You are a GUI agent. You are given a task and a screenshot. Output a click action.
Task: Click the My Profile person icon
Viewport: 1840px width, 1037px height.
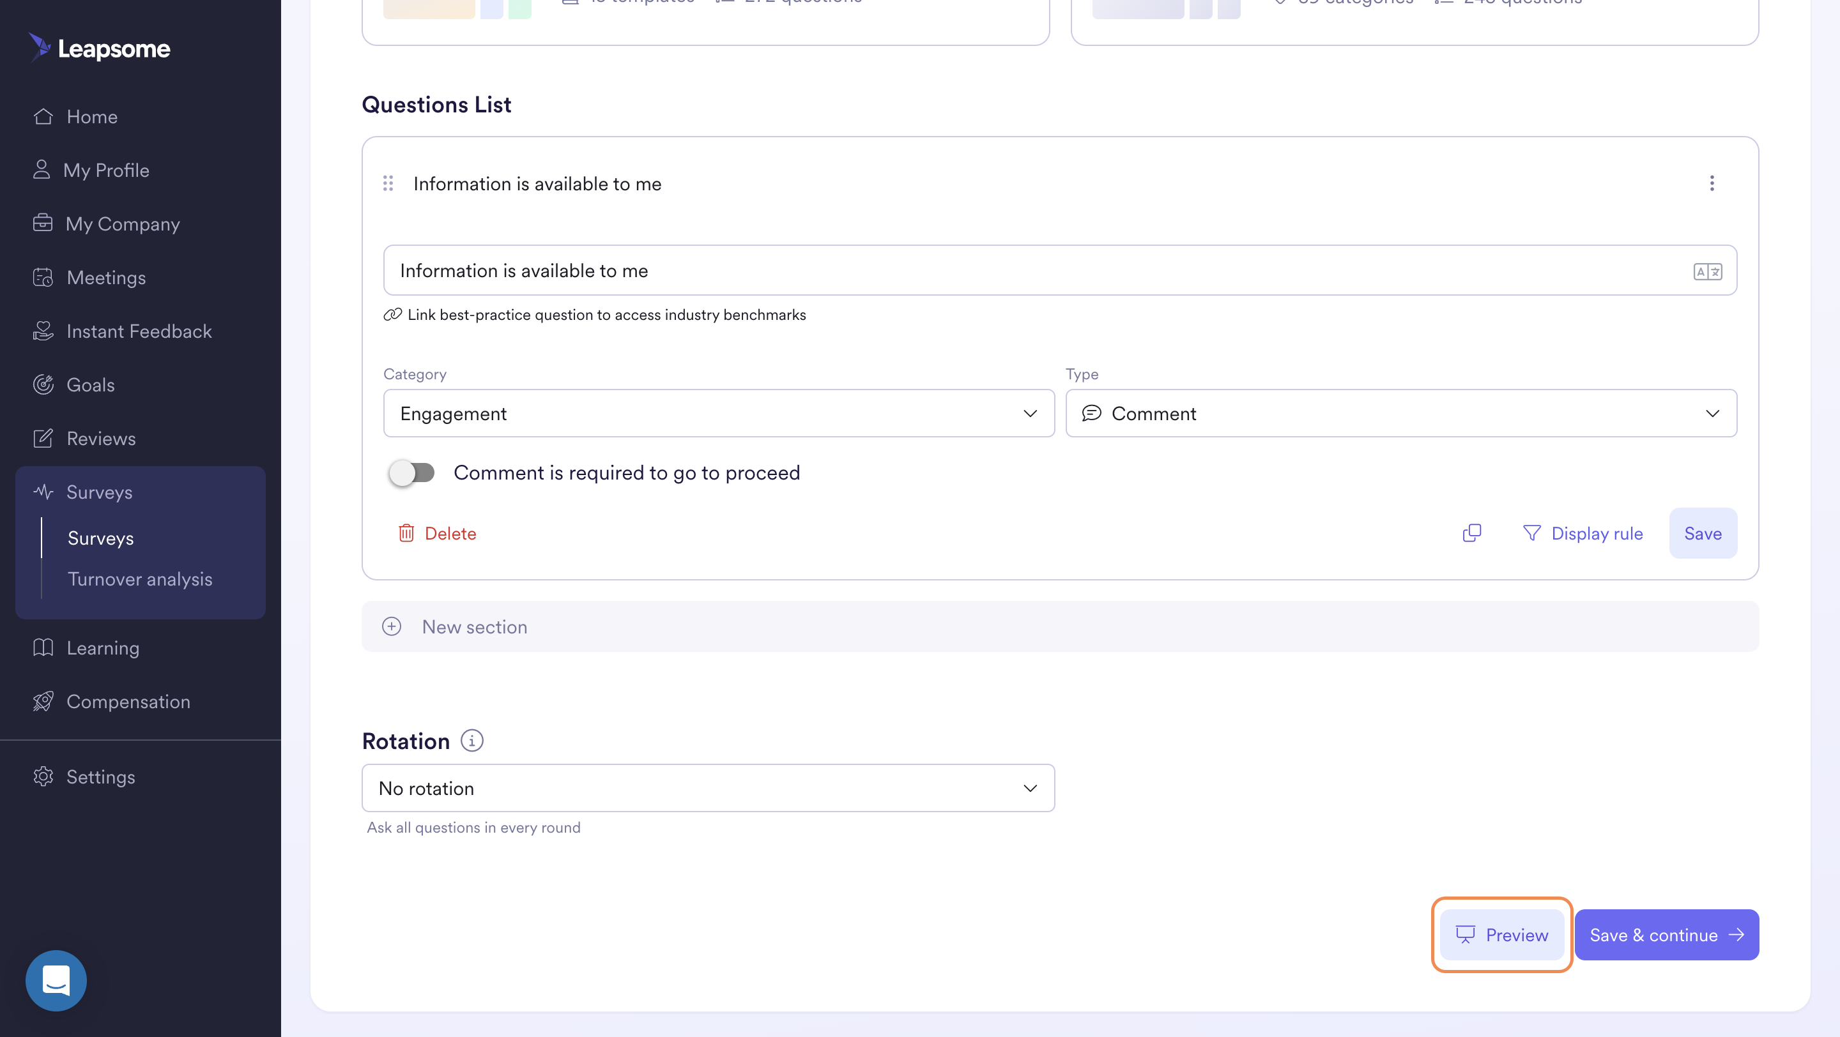point(42,169)
